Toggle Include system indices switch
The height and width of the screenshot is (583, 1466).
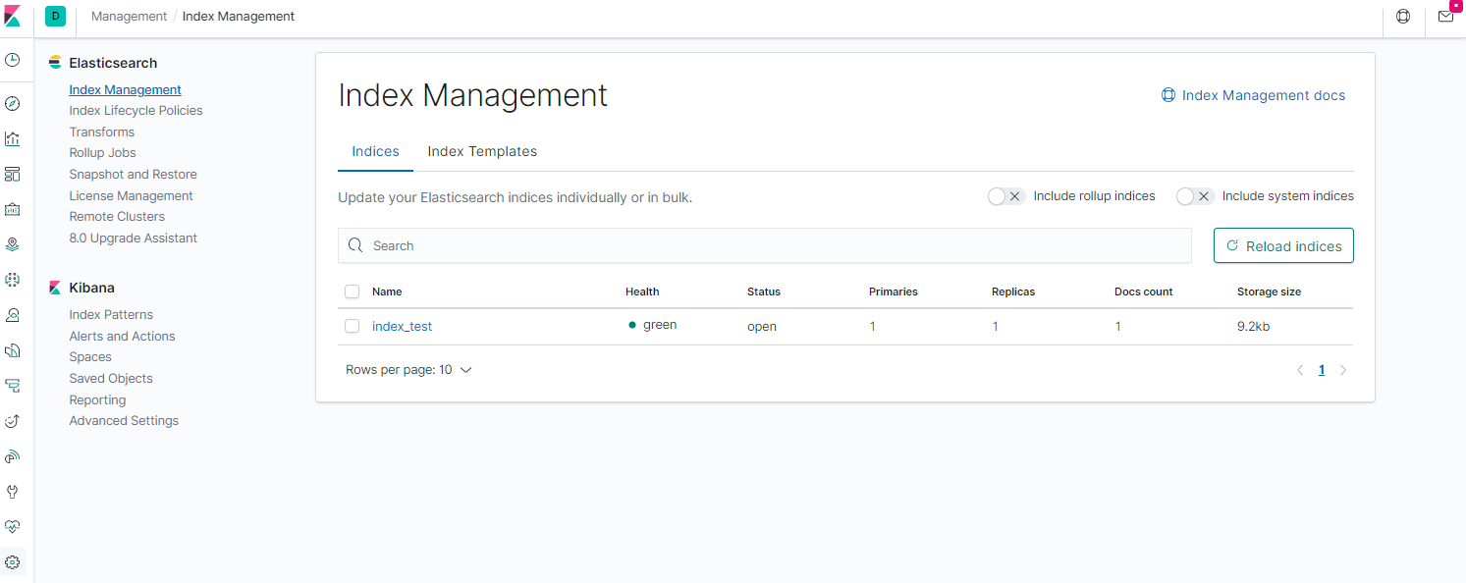1195,196
